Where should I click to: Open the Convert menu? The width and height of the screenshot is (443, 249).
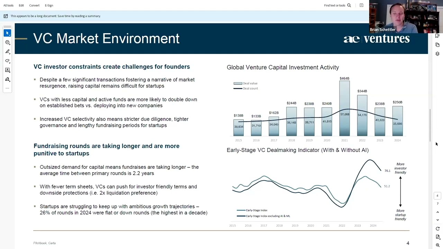pos(34,5)
